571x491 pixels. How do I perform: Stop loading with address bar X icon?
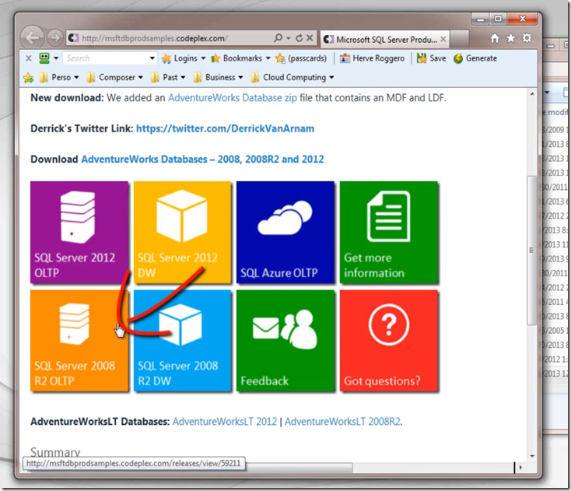pos(310,38)
